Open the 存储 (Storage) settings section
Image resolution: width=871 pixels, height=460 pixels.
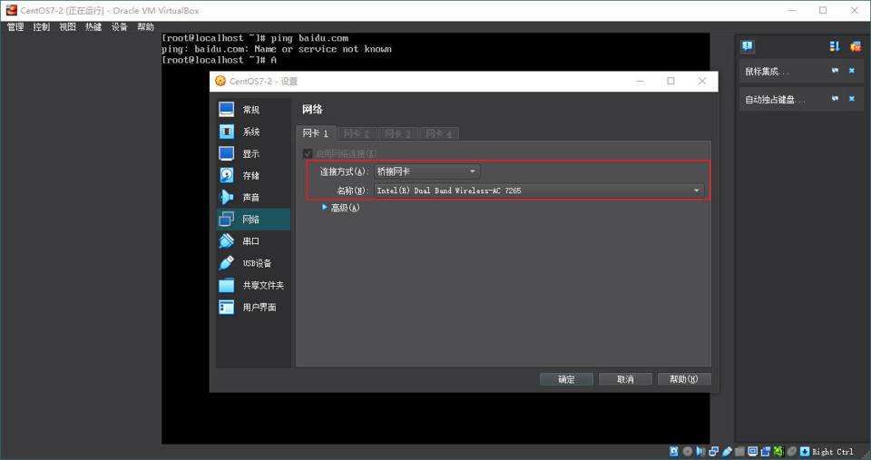coord(251,175)
